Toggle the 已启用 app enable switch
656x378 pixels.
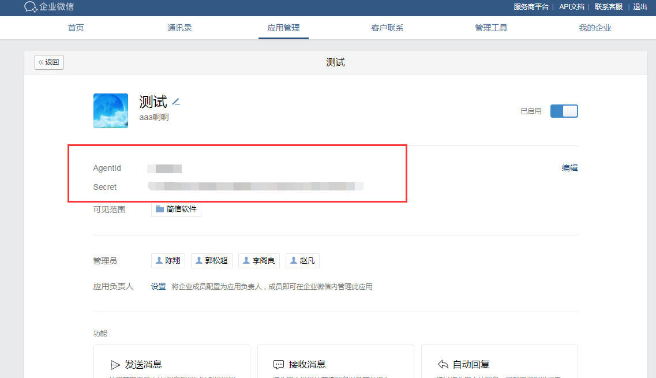pos(564,111)
